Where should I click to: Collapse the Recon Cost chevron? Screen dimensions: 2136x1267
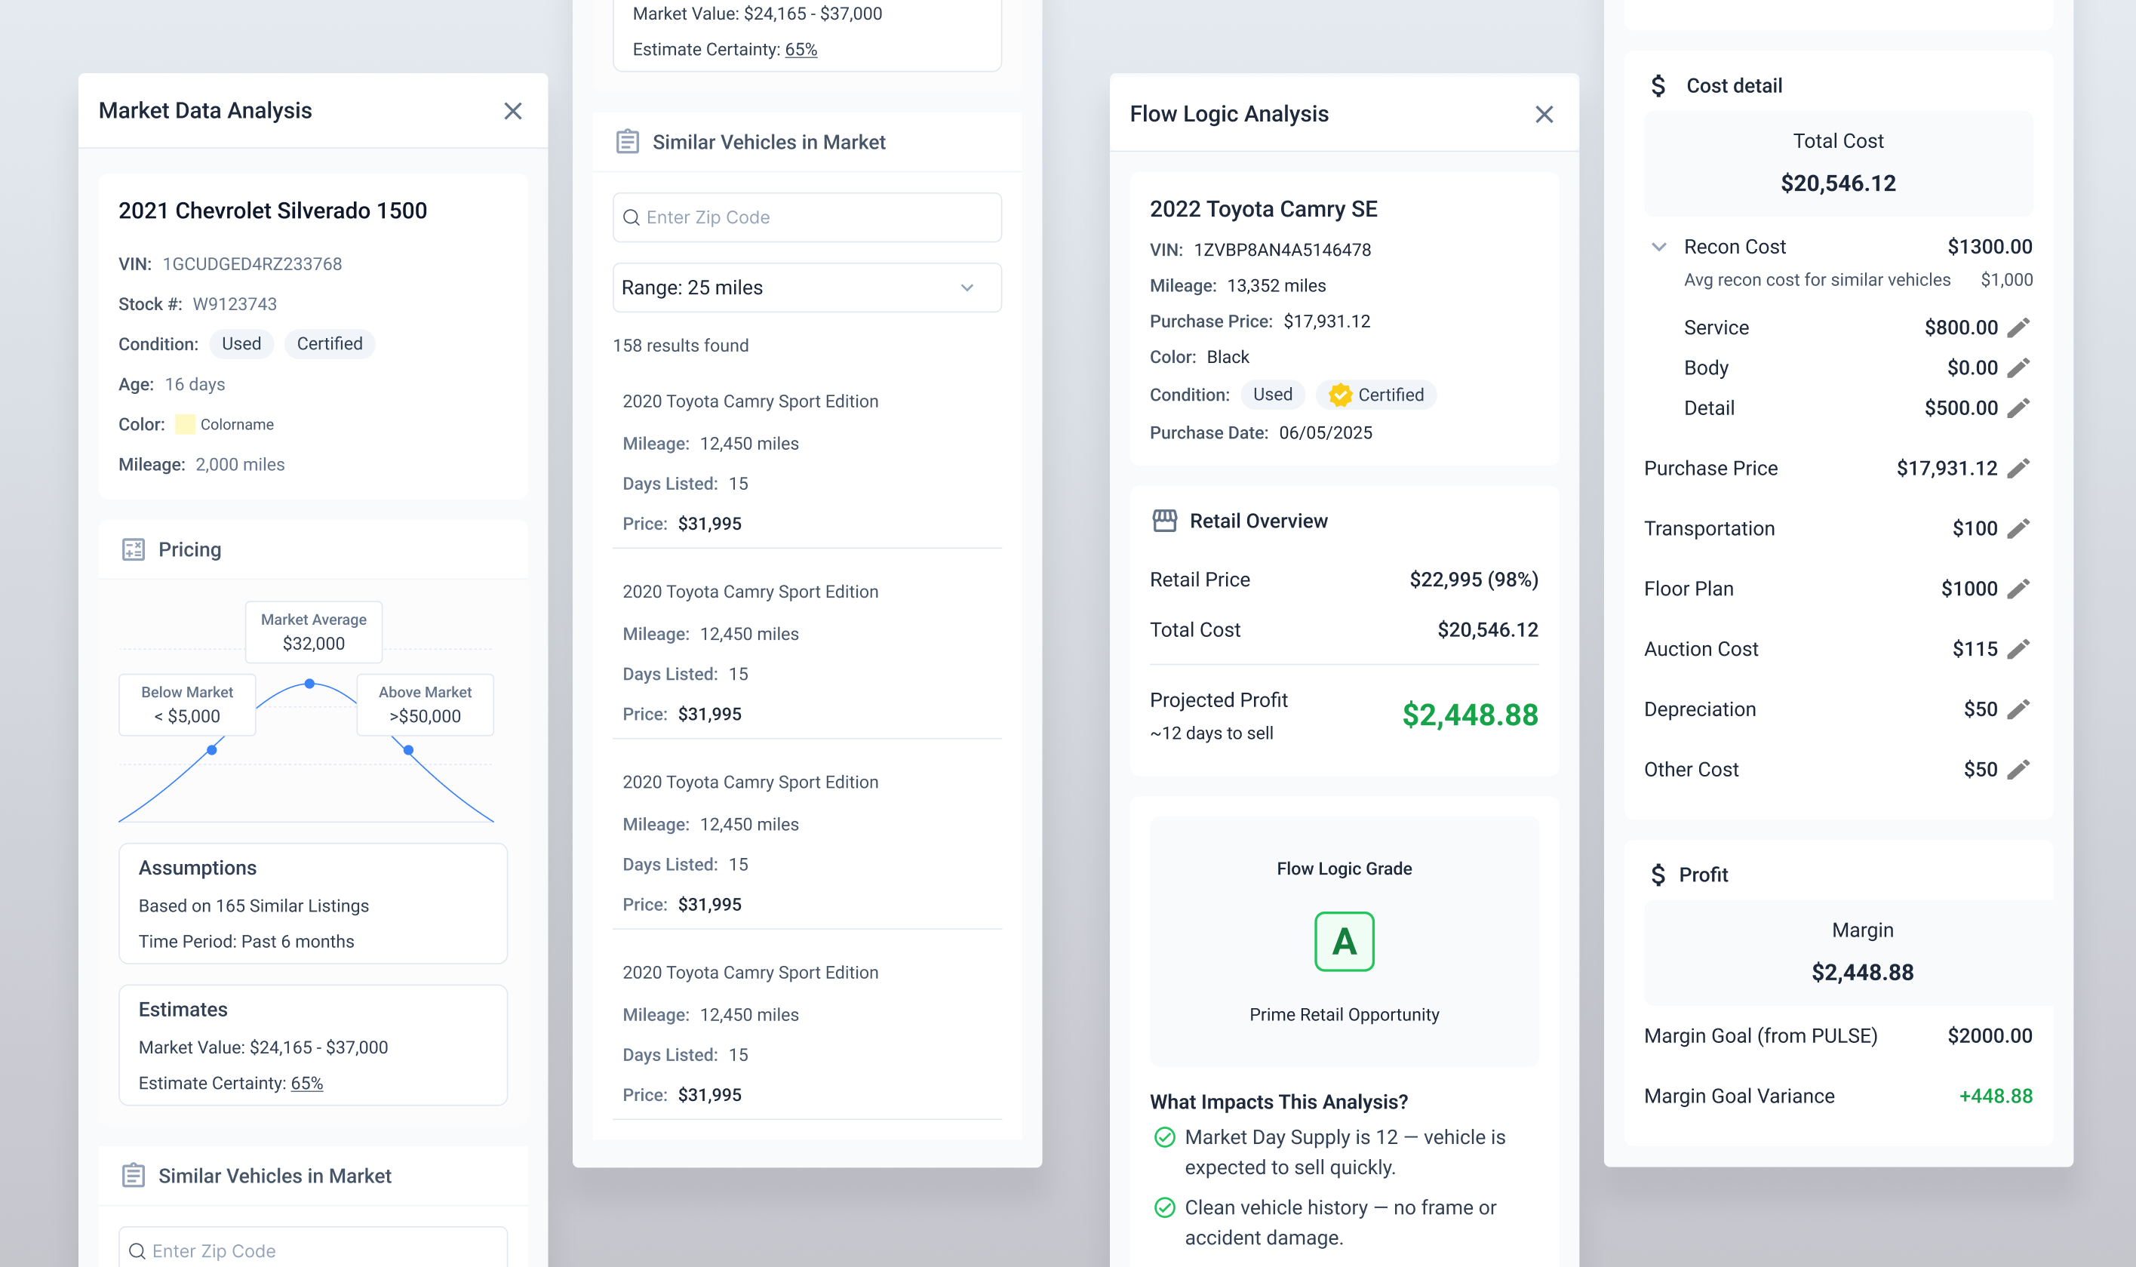(1658, 247)
